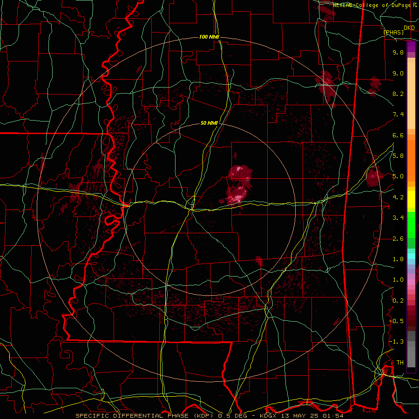
Task: Click the -0.5 legend value
Action: click(396, 321)
